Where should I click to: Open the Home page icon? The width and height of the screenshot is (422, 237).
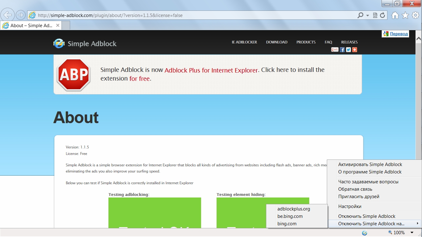pos(395,15)
